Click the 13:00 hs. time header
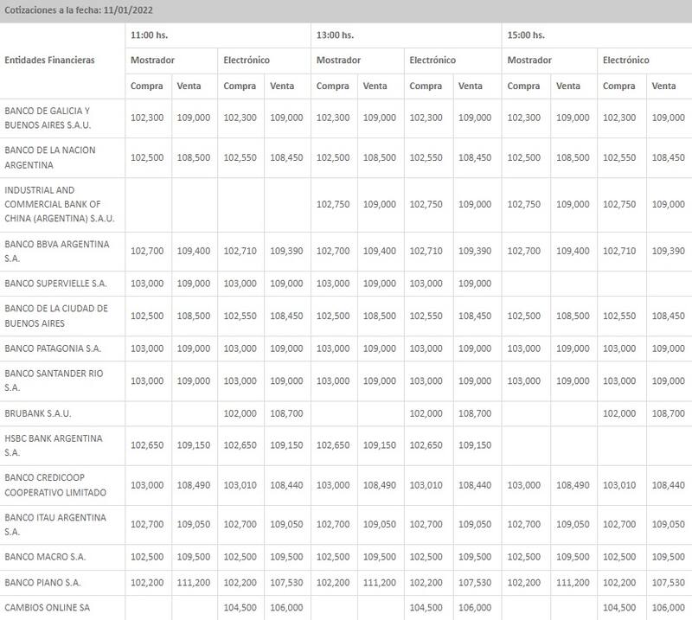 [335, 35]
